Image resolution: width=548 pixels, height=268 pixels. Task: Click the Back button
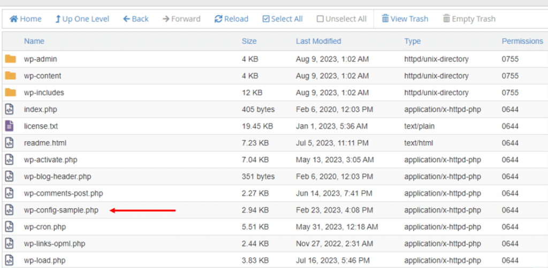click(x=136, y=19)
